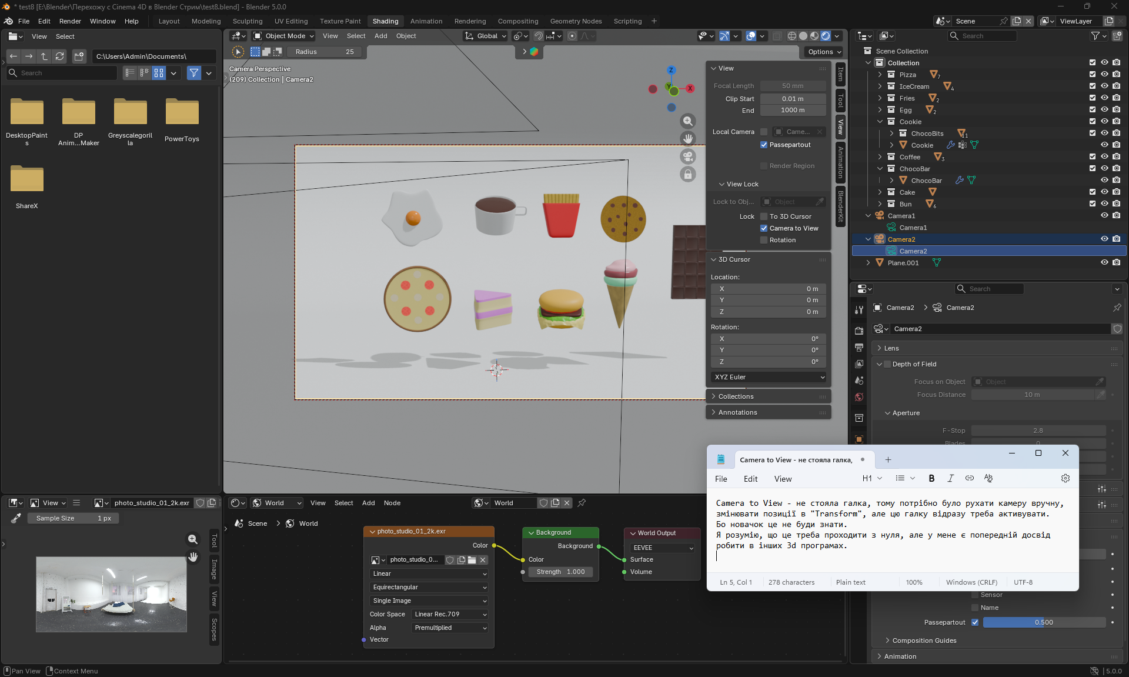Viewport: 1129px width, 677px height.
Task: Click the lock camera to view icon
Action: click(x=687, y=174)
